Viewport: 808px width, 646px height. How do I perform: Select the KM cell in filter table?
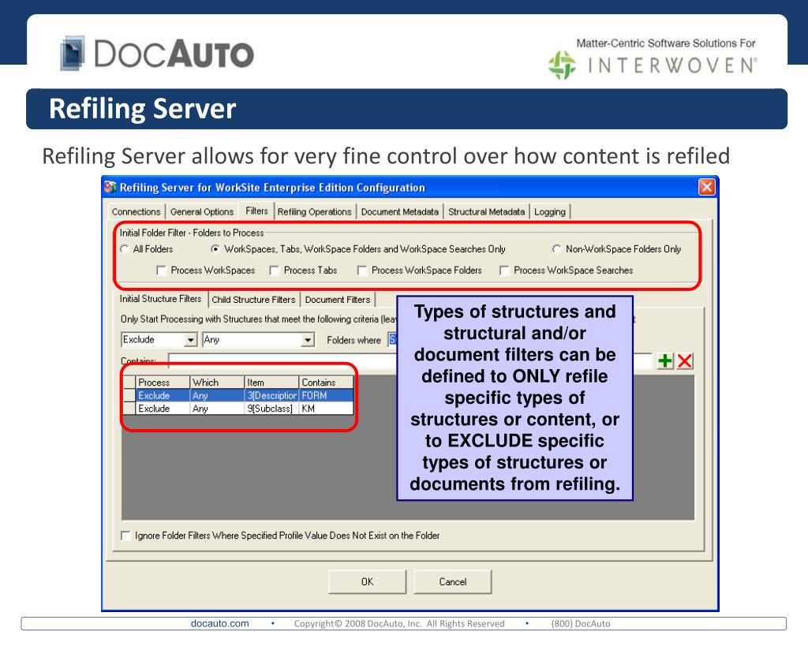[326, 409]
